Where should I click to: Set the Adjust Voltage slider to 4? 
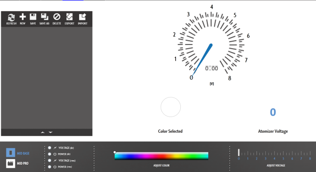click(274, 154)
